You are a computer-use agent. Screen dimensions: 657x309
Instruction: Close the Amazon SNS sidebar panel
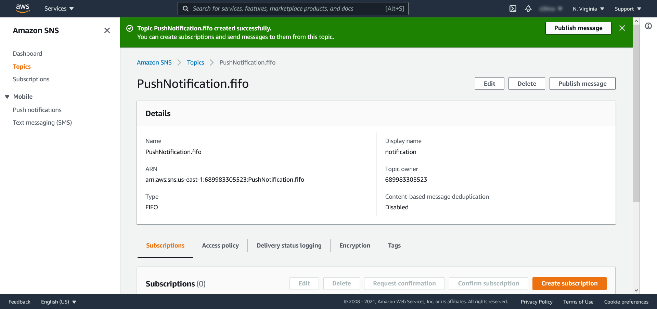[107, 30]
